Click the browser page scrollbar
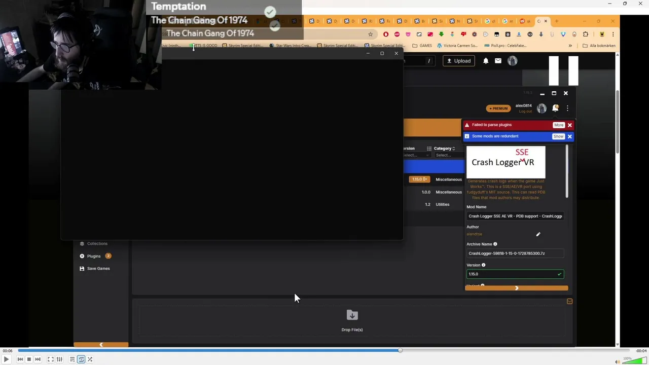 [x=617, y=122]
